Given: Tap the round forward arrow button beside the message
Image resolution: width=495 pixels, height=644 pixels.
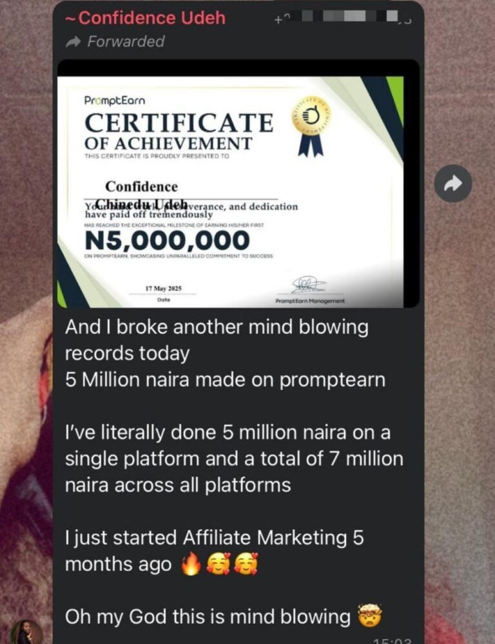Looking at the screenshot, I should [453, 183].
